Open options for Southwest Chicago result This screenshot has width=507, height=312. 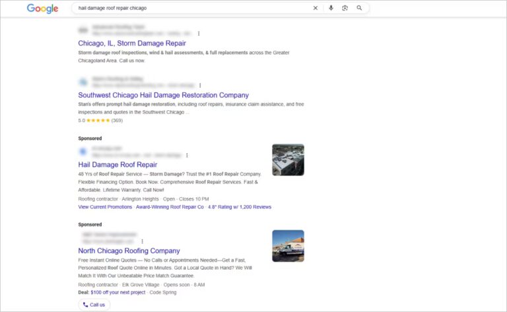pos(200,85)
